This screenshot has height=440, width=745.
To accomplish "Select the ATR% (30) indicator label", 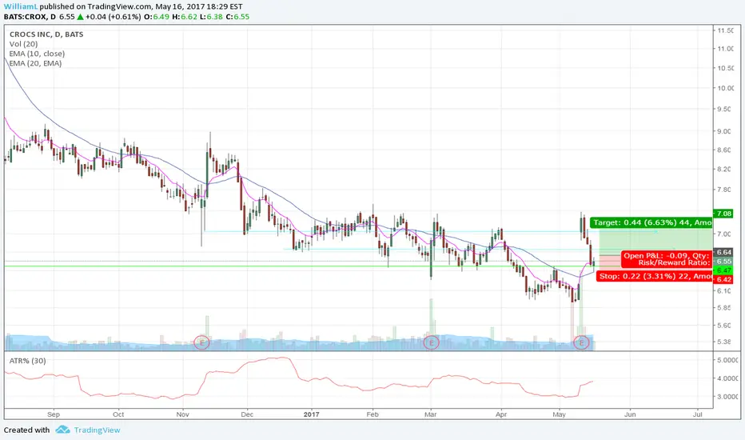I will (28, 361).
